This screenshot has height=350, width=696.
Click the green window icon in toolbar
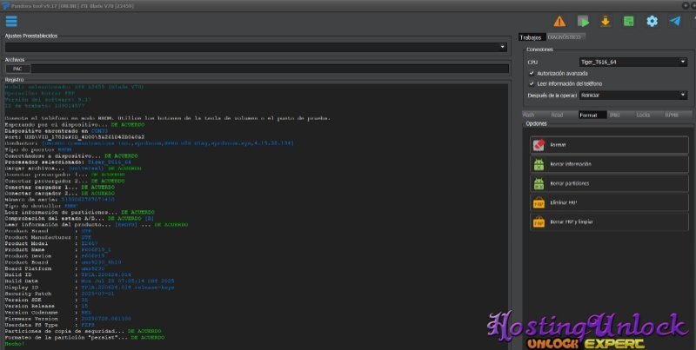point(628,21)
